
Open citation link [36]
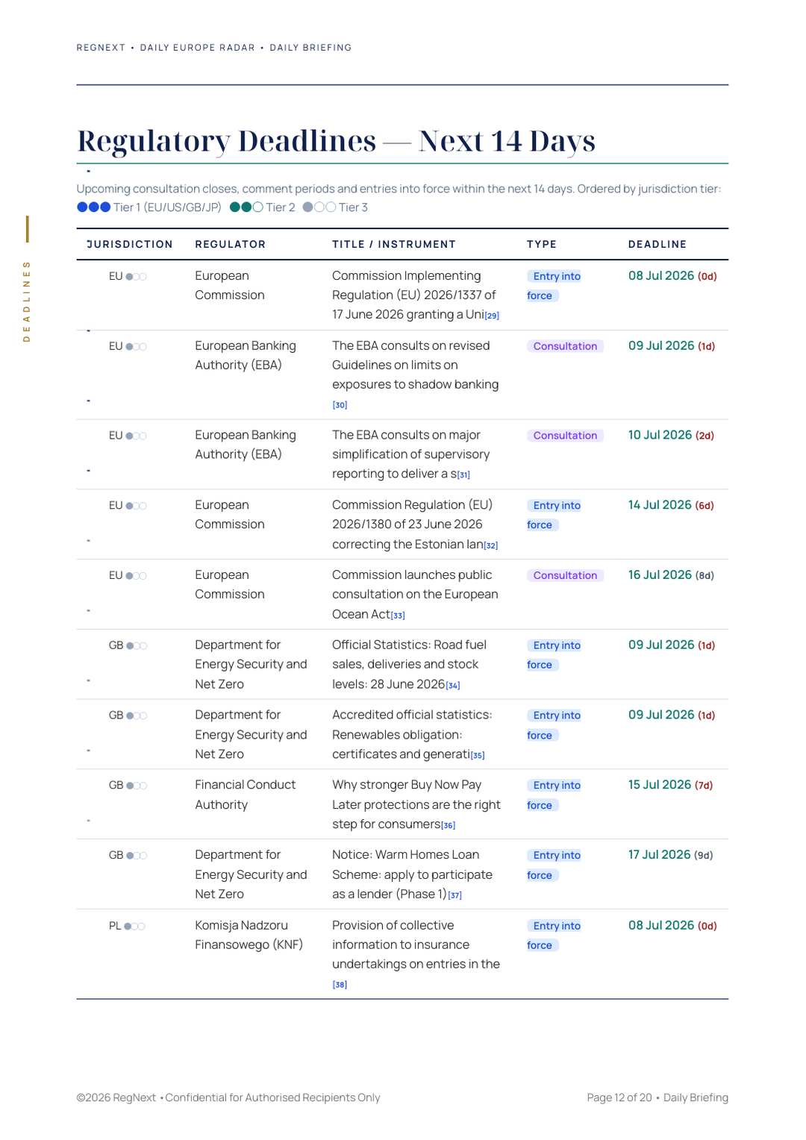point(448,825)
